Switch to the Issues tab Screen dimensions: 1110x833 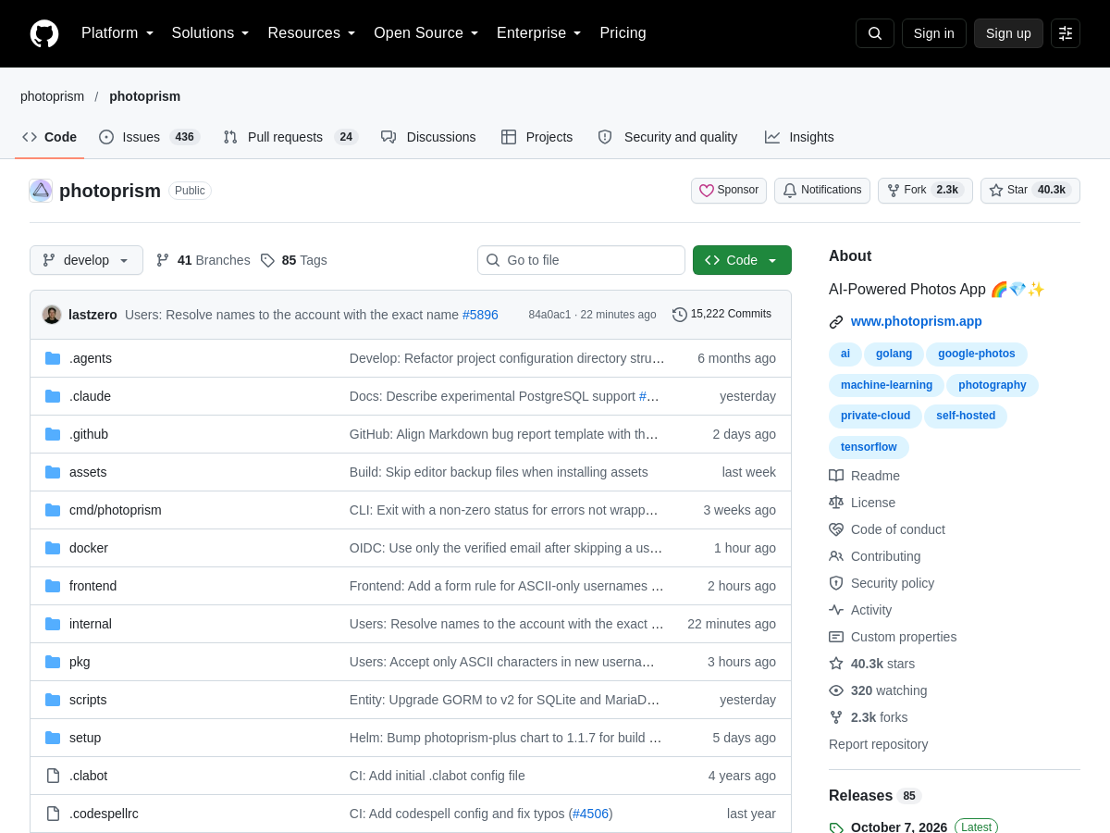[x=149, y=137]
